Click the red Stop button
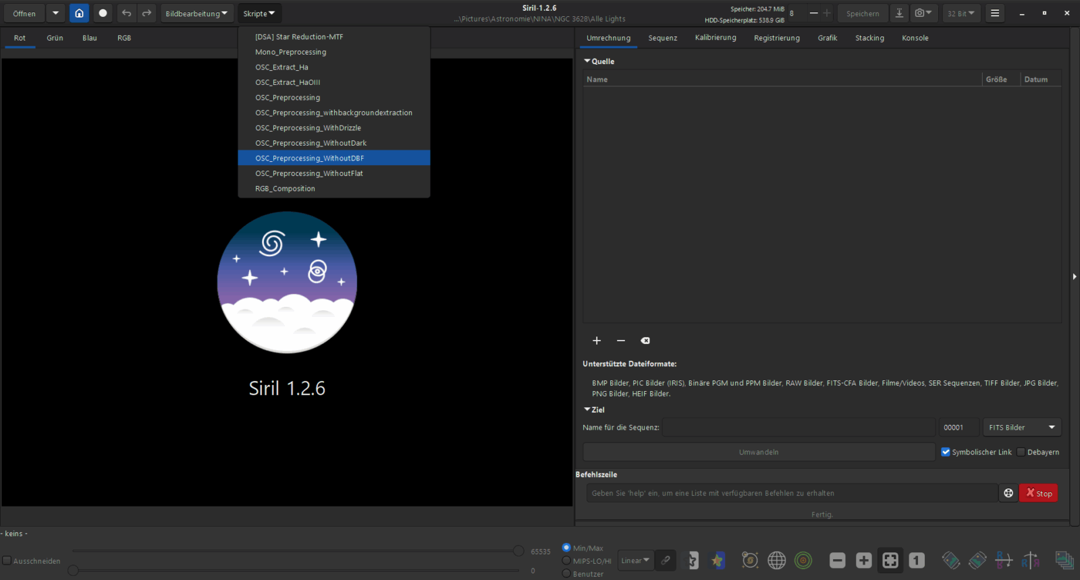This screenshot has height=580, width=1080. click(x=1039, y=493)
